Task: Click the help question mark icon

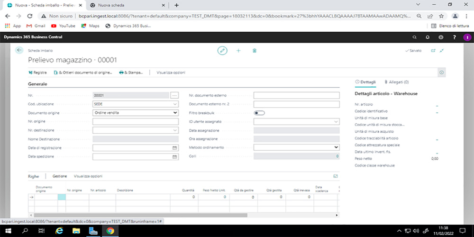Action: 454,37
